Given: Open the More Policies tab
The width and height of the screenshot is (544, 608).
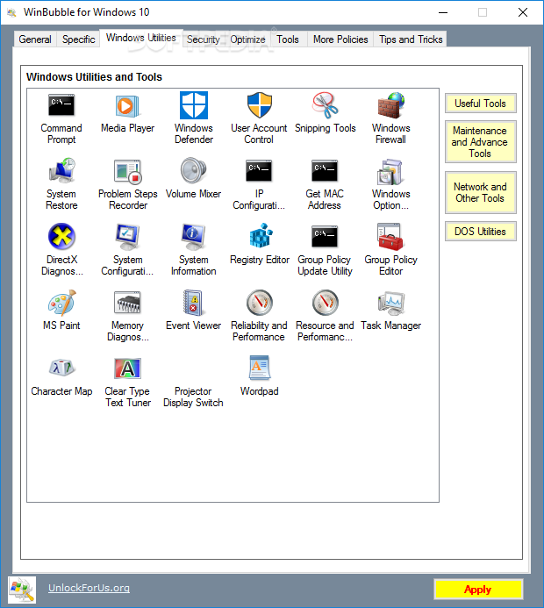Looking at the screenshot, I should click(x=340, y=39).
